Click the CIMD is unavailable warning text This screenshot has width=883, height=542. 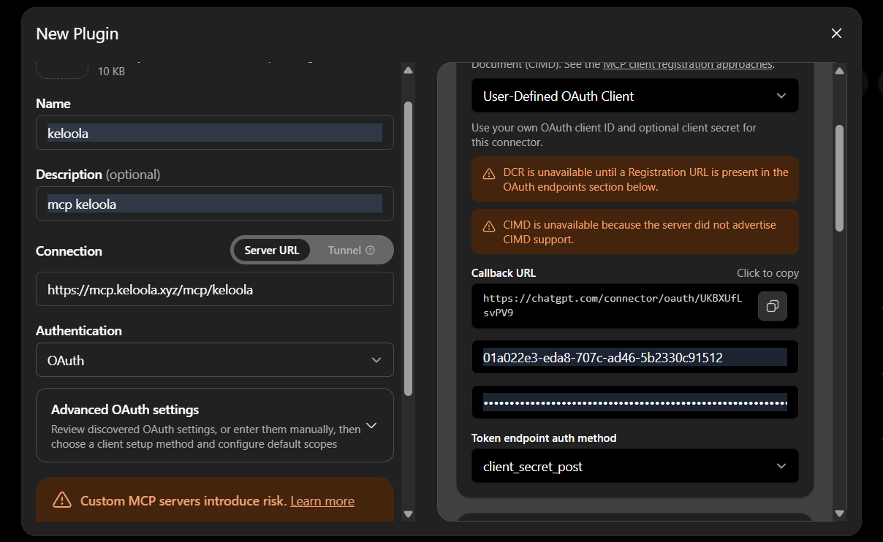point(640,232)
